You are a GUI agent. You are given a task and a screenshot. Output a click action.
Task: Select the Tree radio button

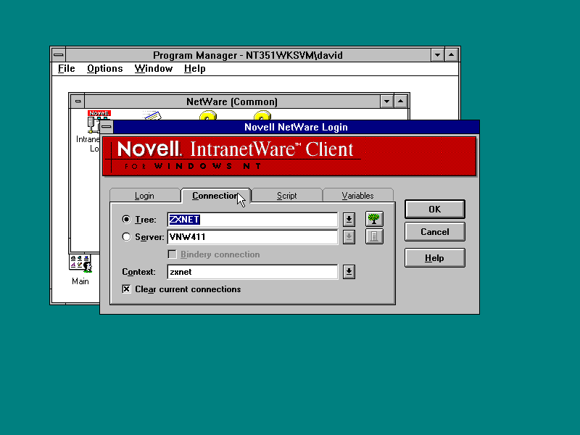tap(127, 220)
